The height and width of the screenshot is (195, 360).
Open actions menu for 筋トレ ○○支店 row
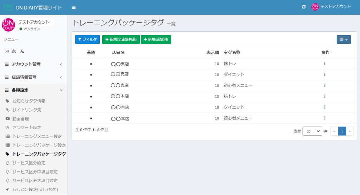pos(325,64)
